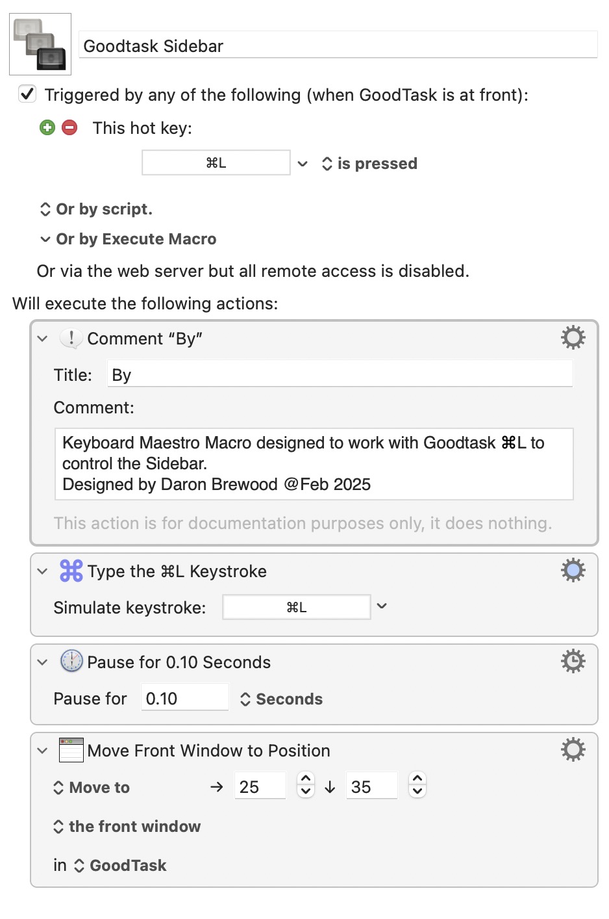
Task: Choose the GoodTask application popup
Action: click(120, 866)
